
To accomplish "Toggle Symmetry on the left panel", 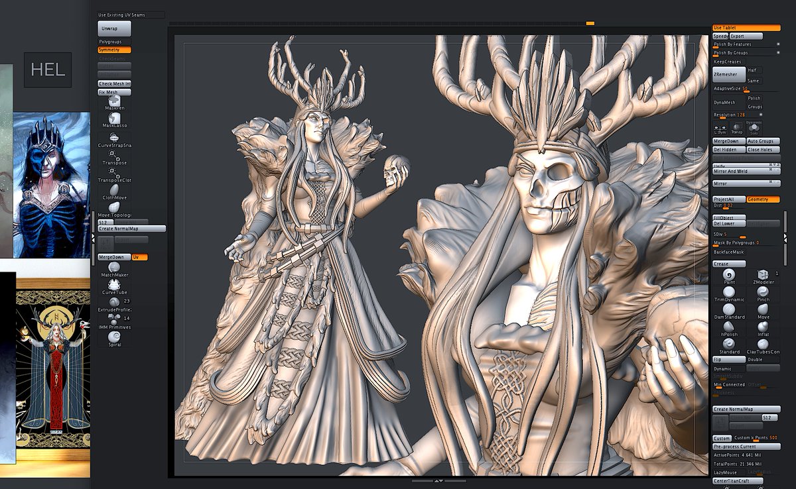I will (114, 50).
